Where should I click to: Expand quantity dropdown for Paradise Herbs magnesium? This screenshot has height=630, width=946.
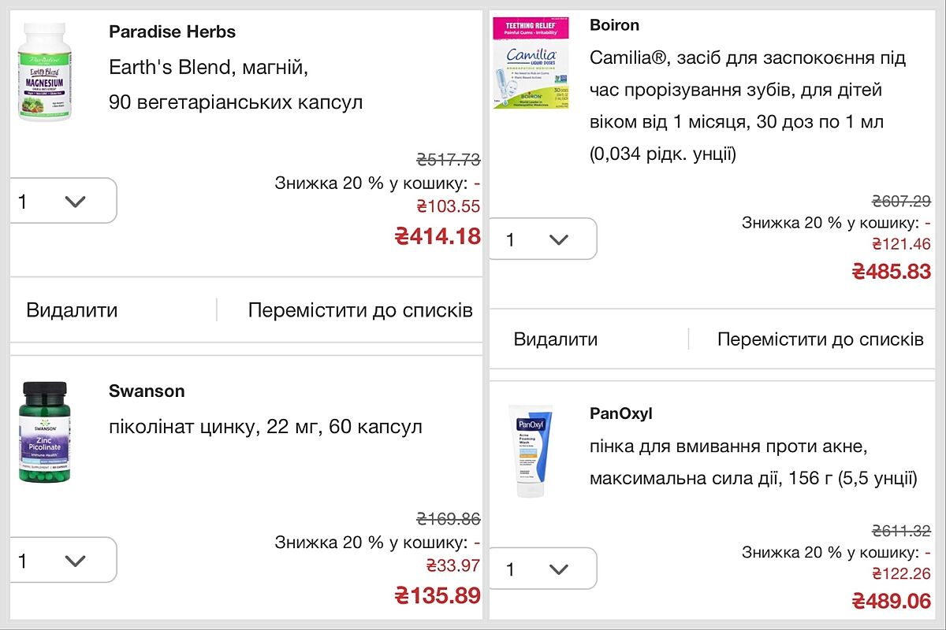(63, 201)
